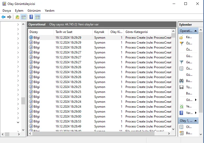Click the gray forward arrow in the toolbar
Screen dimensions: 204x143
[x=9, y=17]
